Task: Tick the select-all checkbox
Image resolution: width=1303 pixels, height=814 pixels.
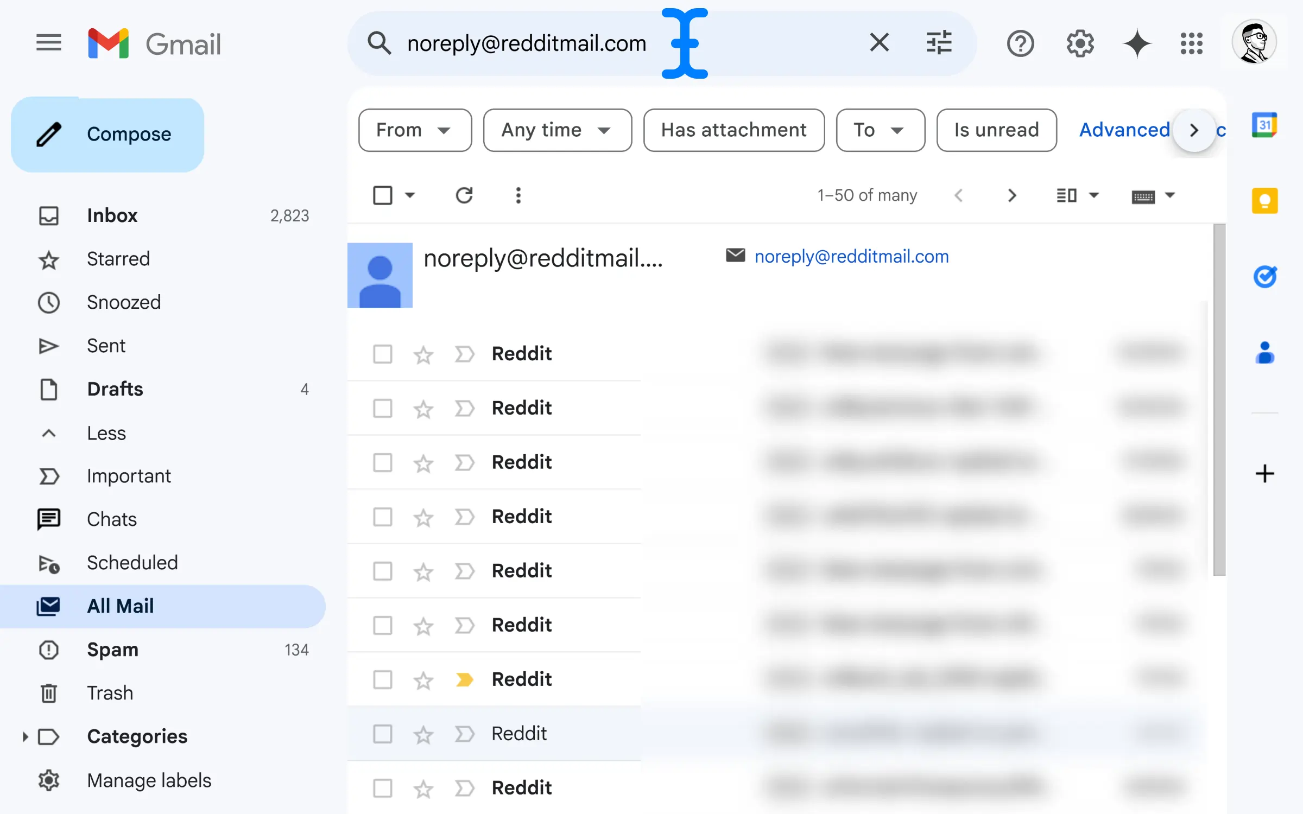Action: pyautogui.click(x=383, y=195)
